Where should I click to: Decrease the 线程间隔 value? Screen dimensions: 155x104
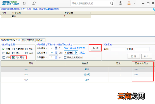(56, 54)
